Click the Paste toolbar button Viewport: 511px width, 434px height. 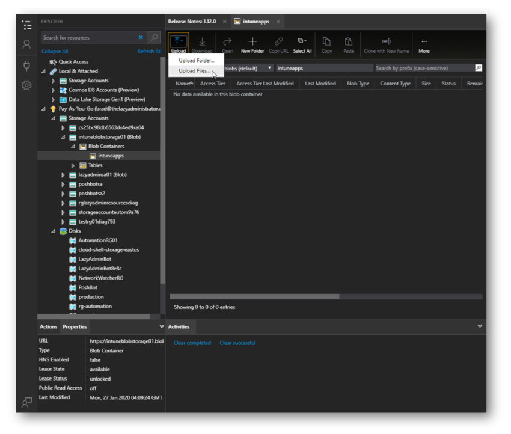(x=349, y=44)
